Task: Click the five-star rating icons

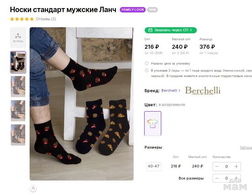Action: (22, 19)
